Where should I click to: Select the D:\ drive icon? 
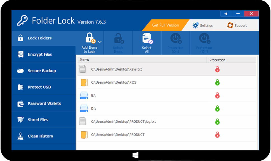click(x=84, y=108)
